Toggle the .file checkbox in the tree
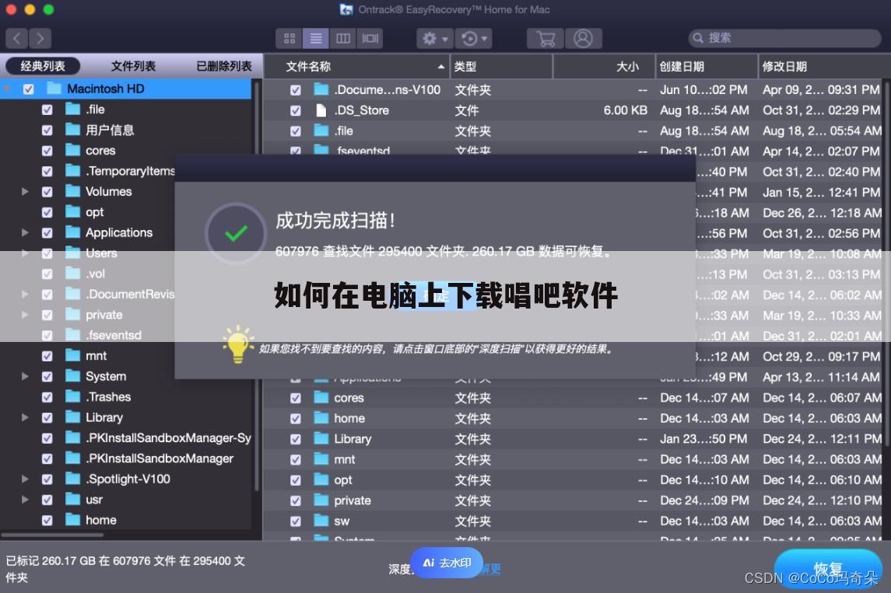891x593 pixels. pos(47,110)
